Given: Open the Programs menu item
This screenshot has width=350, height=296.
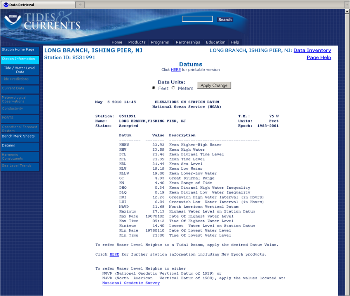Looking at the screenshot, I should 160,42.
